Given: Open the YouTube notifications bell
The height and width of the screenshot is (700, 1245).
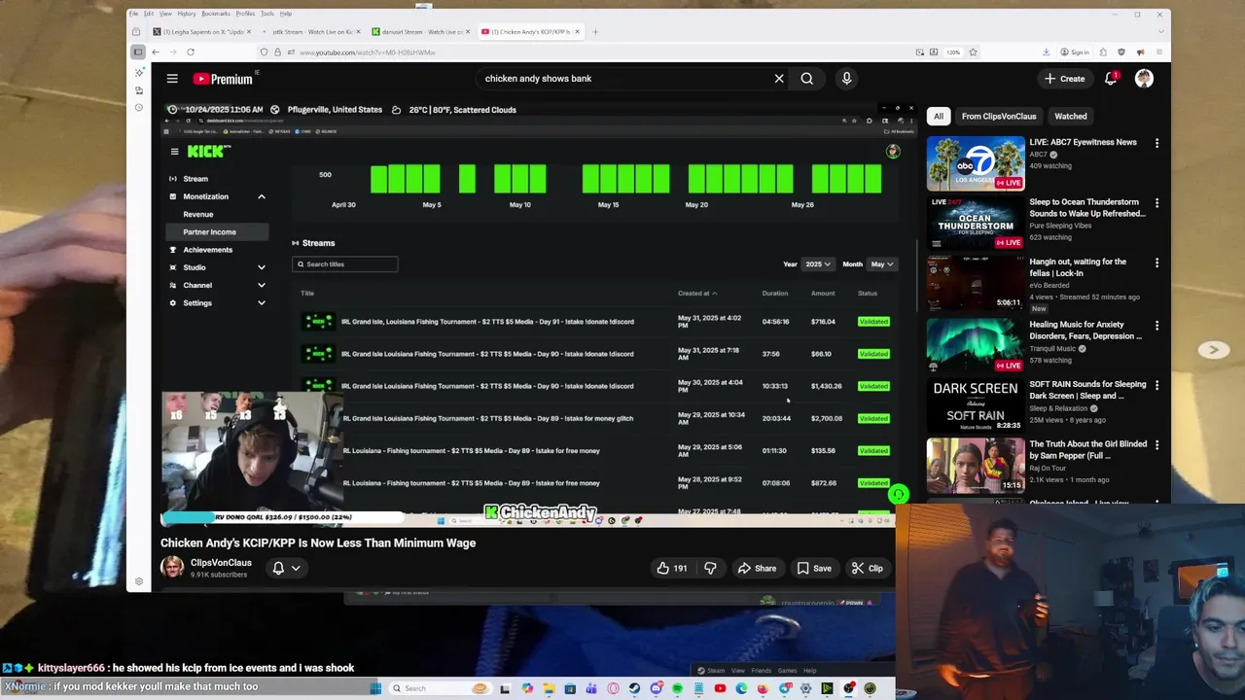Looking at the screenshot, I should point(1111,79).
